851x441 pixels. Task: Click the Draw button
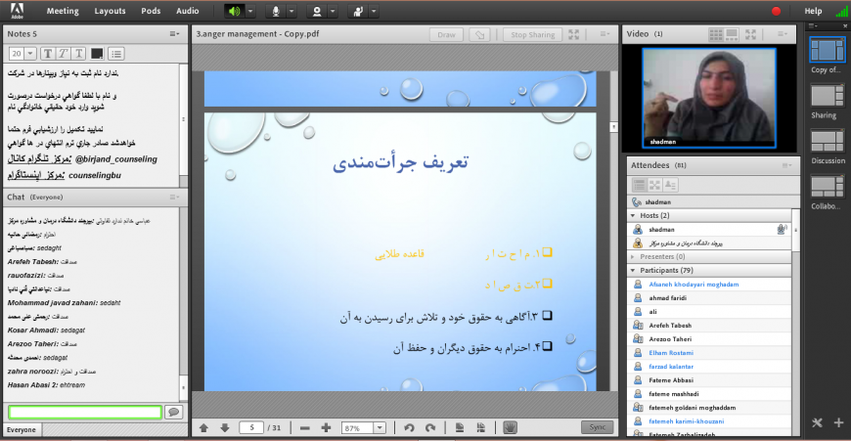point(446,34)
